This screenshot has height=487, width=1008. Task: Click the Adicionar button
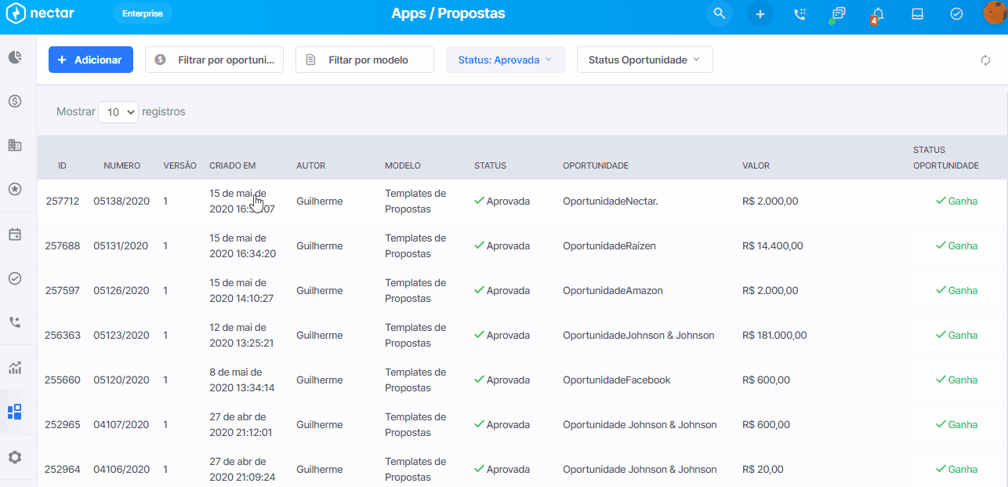[91, 60]
